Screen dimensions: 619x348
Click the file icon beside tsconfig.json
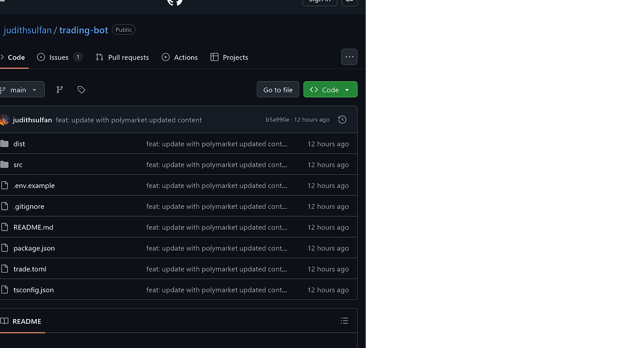coord(4,290)
